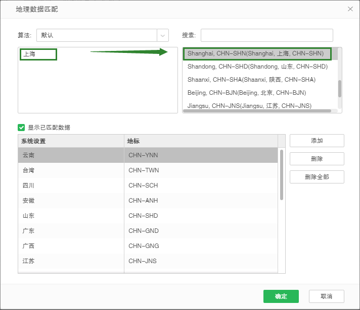The height and width of the screenshot is (310, 360).
Task: Click the 取消 button
Action: pos(326,296)
